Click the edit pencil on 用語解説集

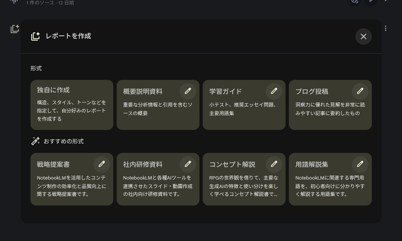pos(360,164)
